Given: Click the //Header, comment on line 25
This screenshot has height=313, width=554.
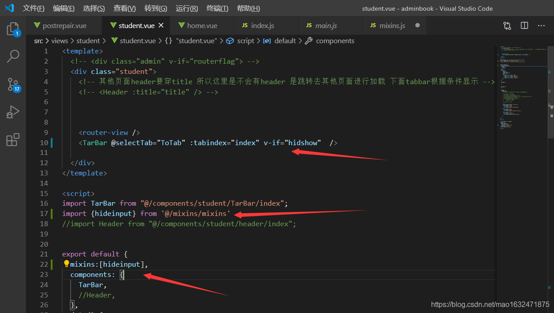Looking at the screenshot, I should point(97,295).
